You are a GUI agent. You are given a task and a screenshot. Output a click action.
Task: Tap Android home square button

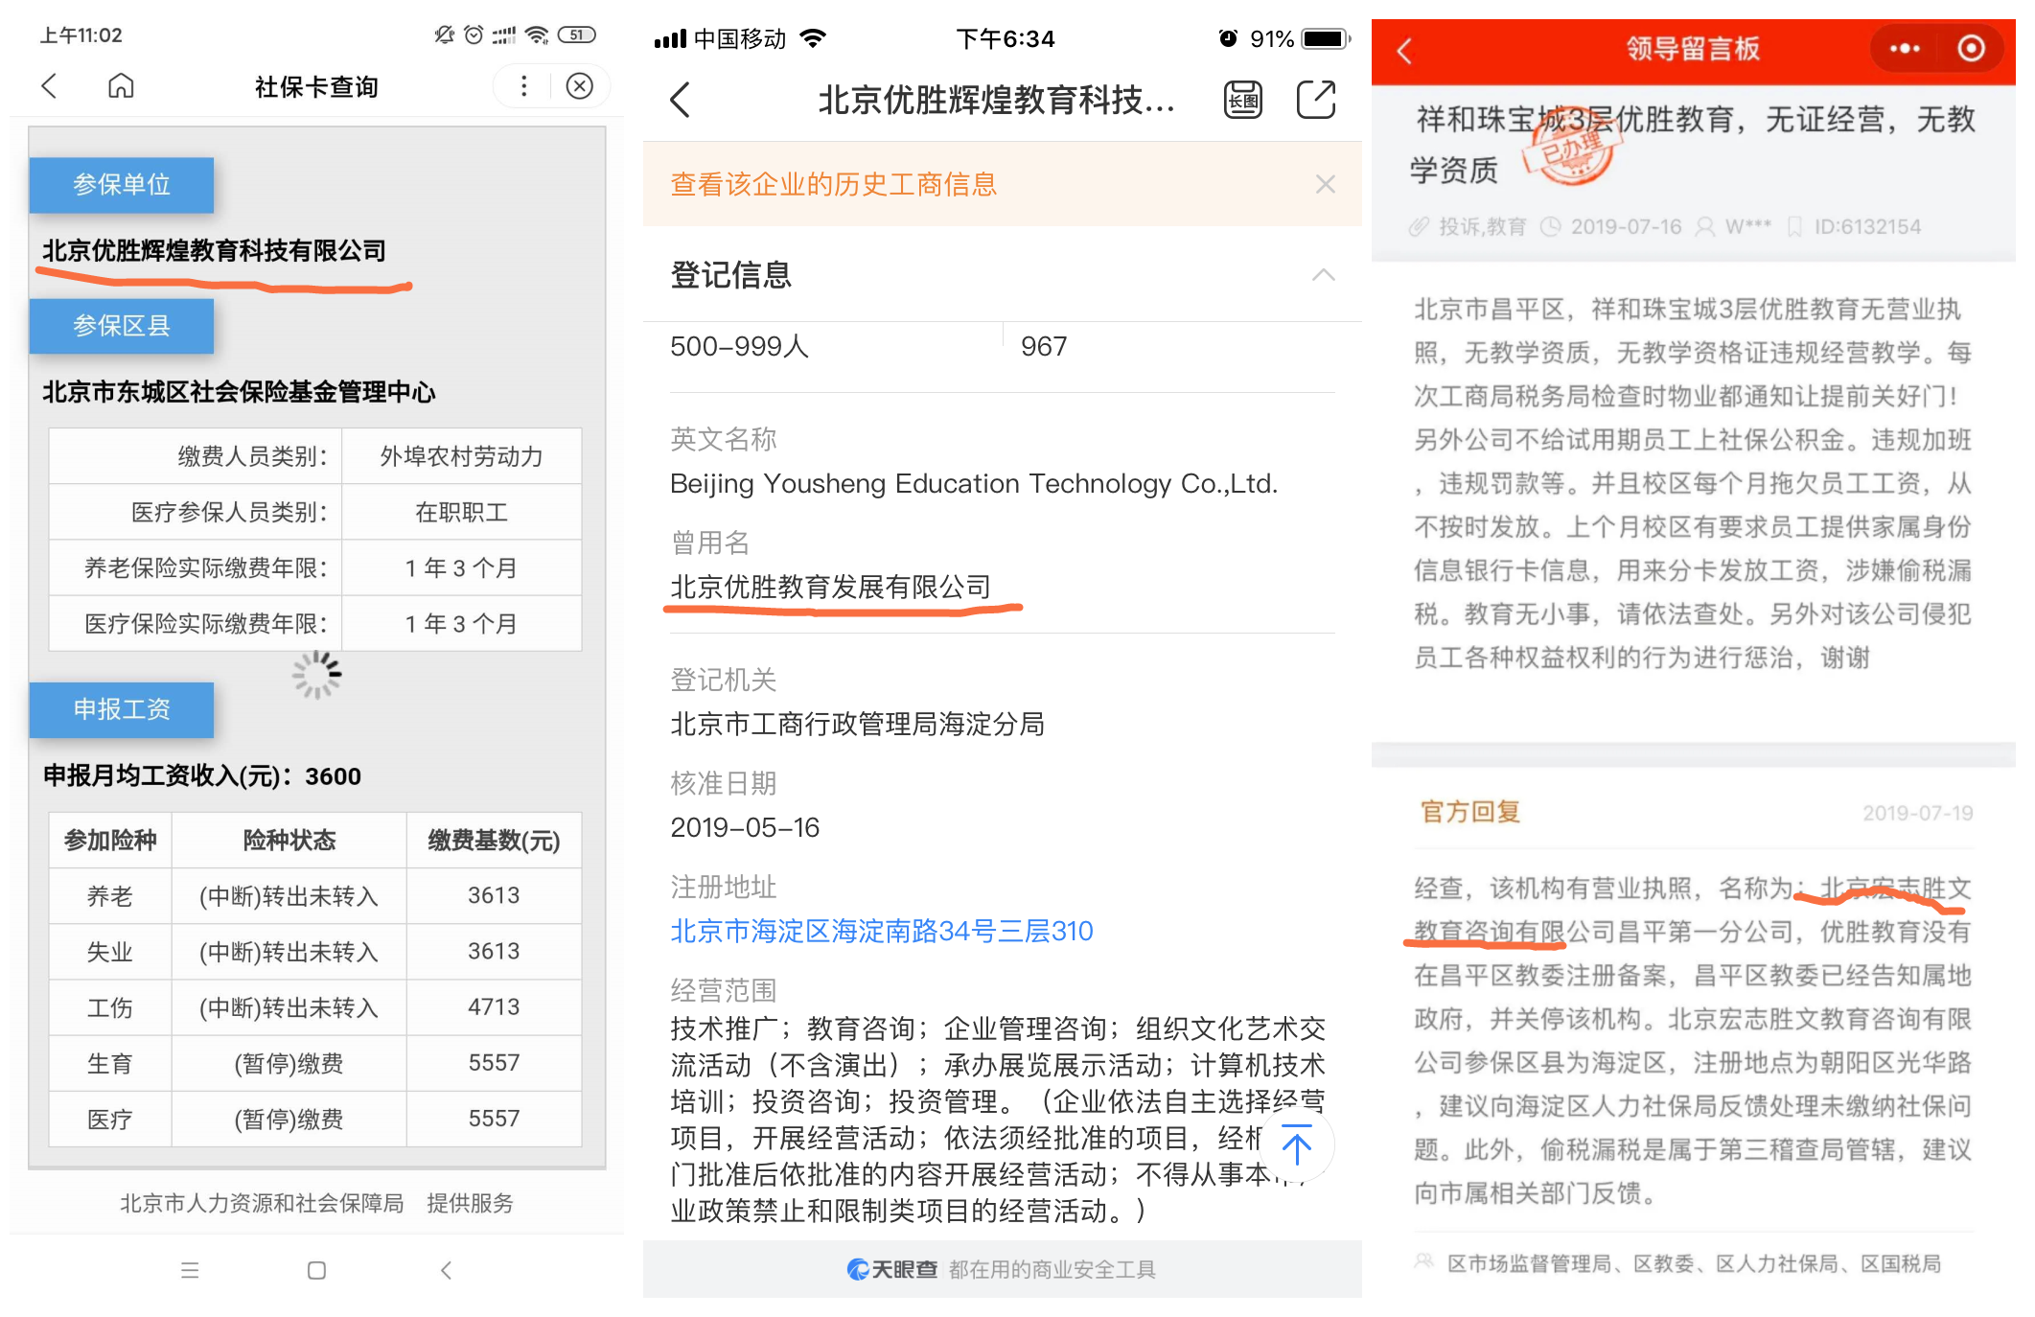coord(316,1270)
